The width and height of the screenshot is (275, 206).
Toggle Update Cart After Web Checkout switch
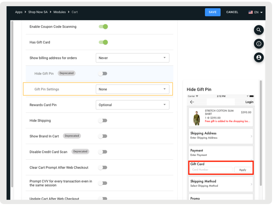(103, 198)
